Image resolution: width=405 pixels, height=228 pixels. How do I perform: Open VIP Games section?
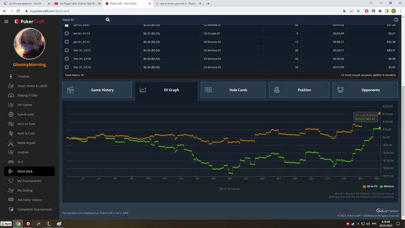(x=25, y=105)
